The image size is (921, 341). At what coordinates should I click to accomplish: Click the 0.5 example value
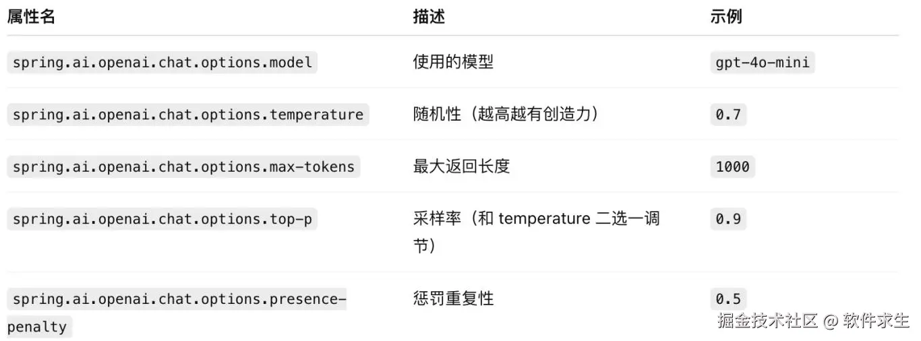[728, 299]
